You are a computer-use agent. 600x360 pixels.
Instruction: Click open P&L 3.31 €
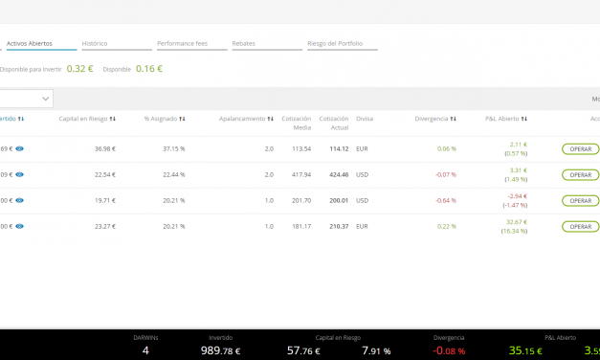point(519,170)
